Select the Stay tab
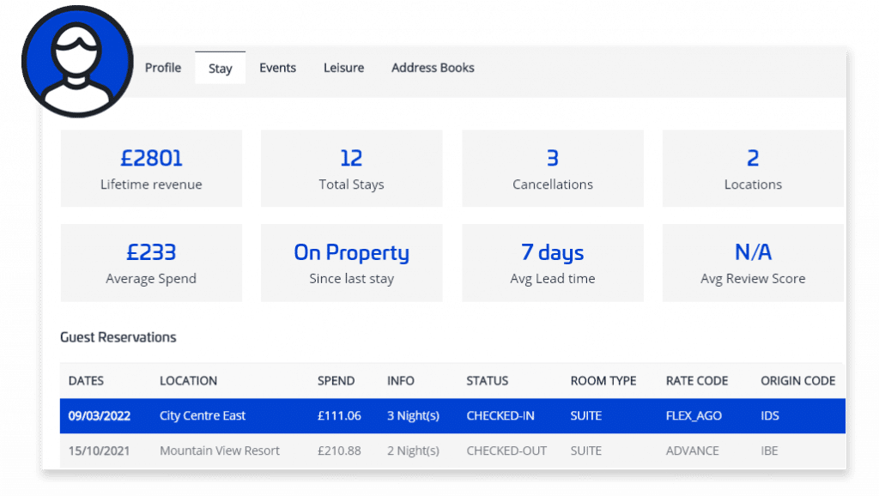Screen dimensions: 879x496 click(220, 69)
